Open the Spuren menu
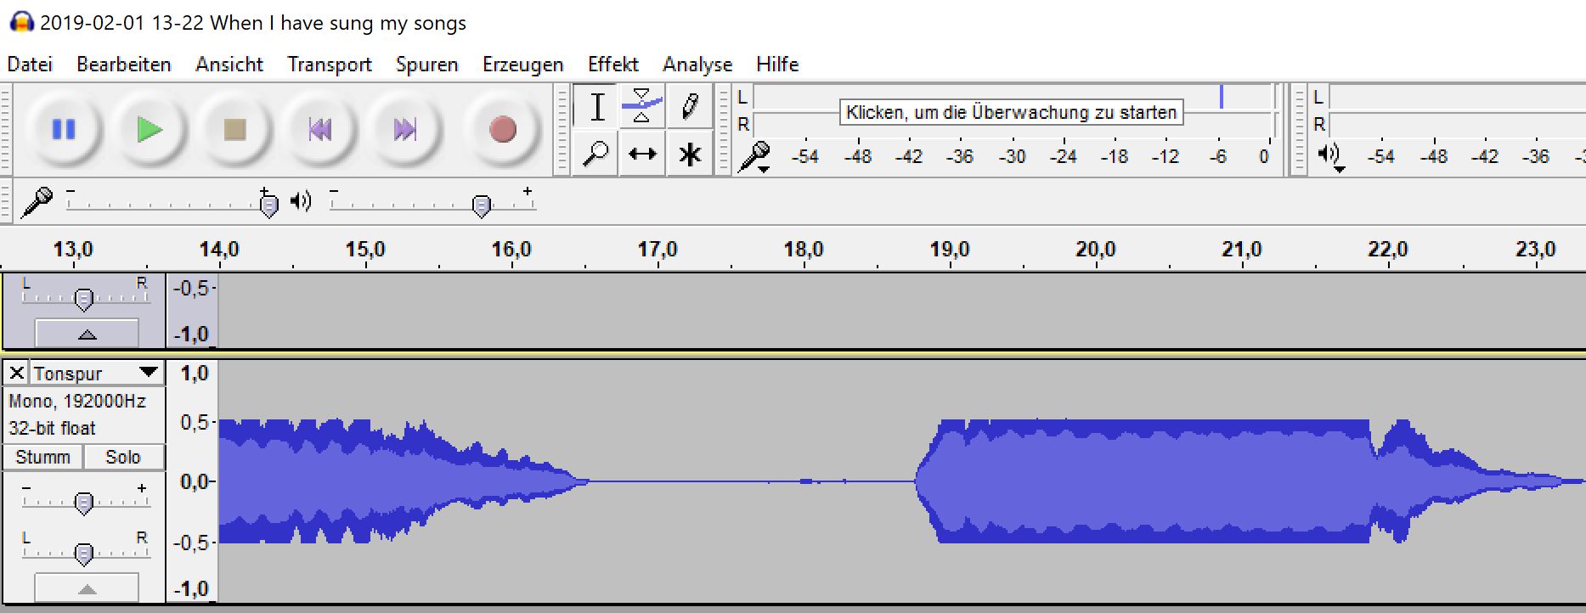The height and width of the screenshot is (613, 1586). [x=426, y=65]
